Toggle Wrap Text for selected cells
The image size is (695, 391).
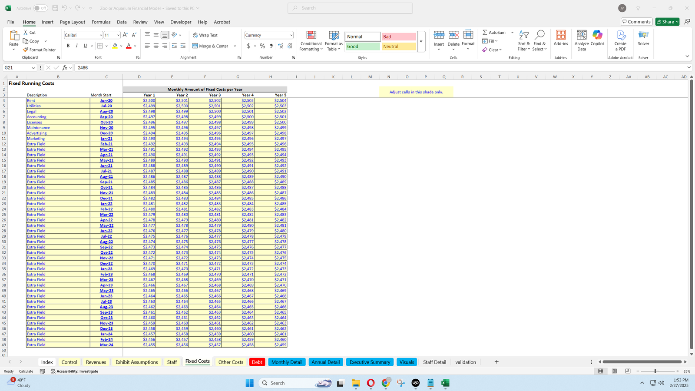(205, 35)
